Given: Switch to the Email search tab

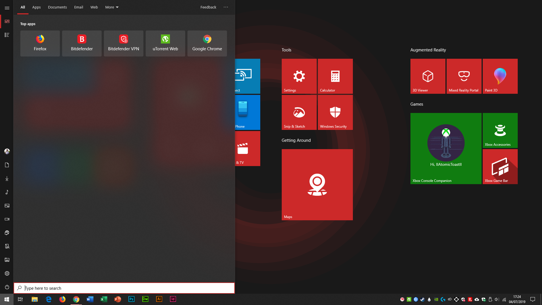Looking at the screenshot, I should (x=78, y=7).
